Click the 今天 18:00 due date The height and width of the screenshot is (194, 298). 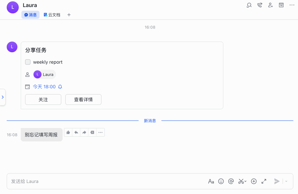[44, 87]
